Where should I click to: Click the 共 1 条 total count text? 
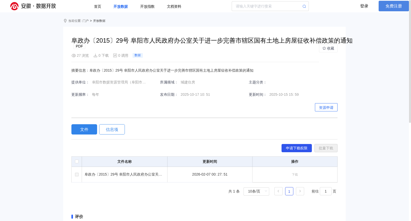click(234, 191)
